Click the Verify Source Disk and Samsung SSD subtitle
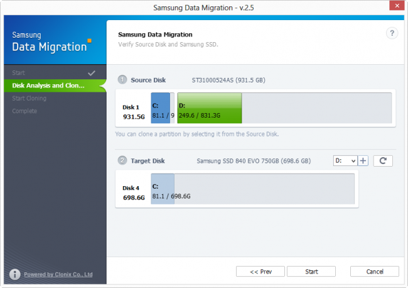This screenshot has width=408, height=288. 168,44
